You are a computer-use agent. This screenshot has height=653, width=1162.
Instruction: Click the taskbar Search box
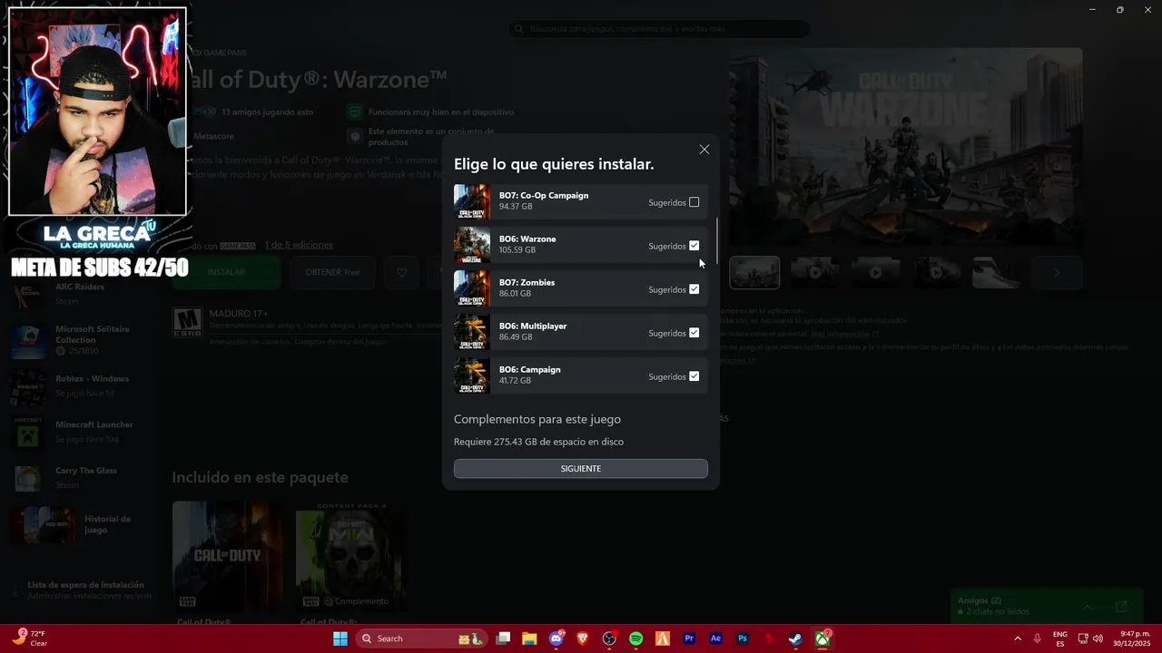tap(420, 638)
